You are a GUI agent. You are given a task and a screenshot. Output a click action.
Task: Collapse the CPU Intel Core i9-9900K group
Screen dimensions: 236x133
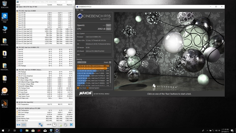(x=45, y=11)
